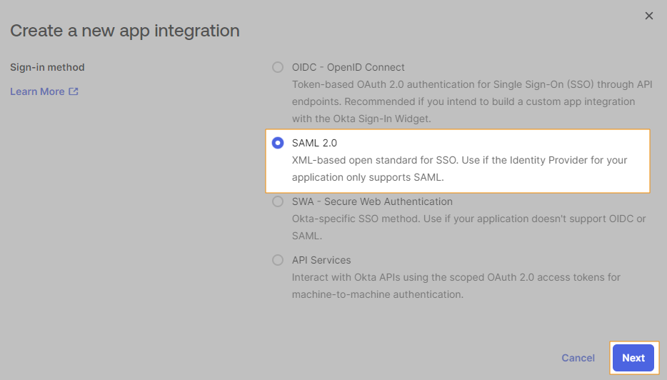Cancel the new app integration
667x380 pixels.
coord(578,358)
